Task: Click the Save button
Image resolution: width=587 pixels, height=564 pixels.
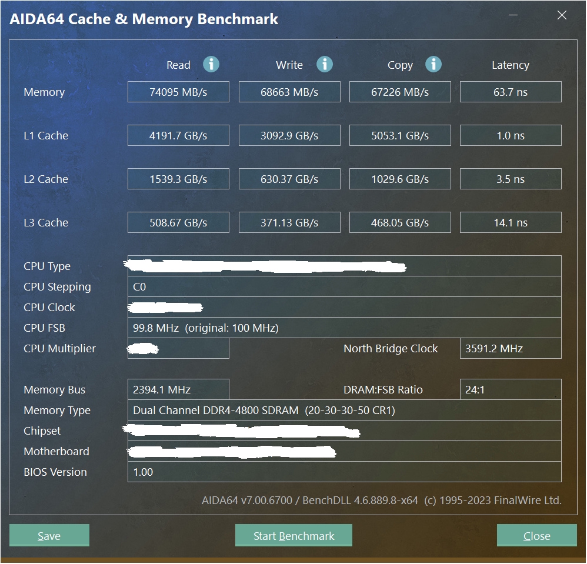Action: (x=49, y=536)
